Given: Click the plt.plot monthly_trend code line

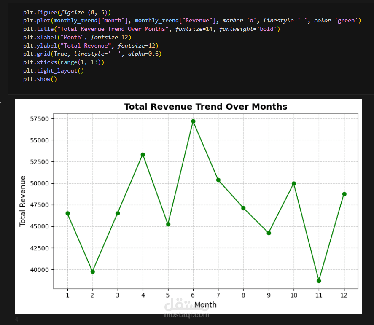Looking at the screenshot, I should tap(192, 21).
